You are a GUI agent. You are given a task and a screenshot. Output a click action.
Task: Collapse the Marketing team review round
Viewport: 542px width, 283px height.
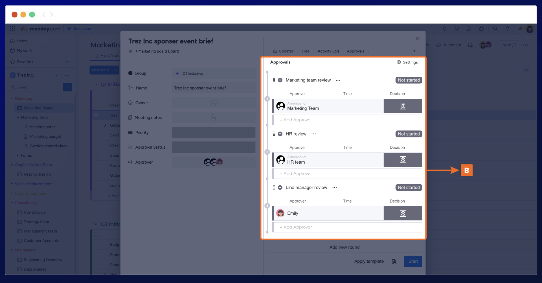pyautogui.click(x=280, y=80)
